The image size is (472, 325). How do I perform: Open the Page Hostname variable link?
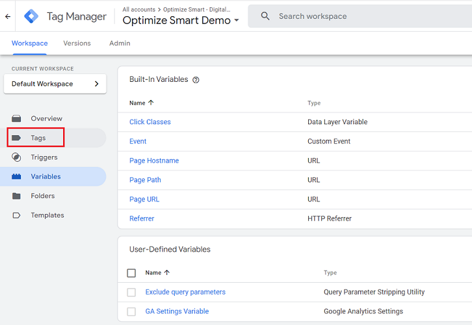[154, 161]
